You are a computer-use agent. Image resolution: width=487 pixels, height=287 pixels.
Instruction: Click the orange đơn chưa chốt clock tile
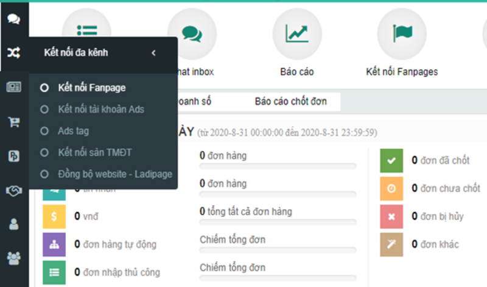coord(391,188)
